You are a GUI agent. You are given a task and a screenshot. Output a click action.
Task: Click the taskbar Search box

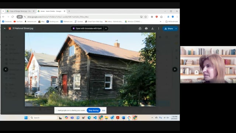pyautogui.click(x=44, y=117)
